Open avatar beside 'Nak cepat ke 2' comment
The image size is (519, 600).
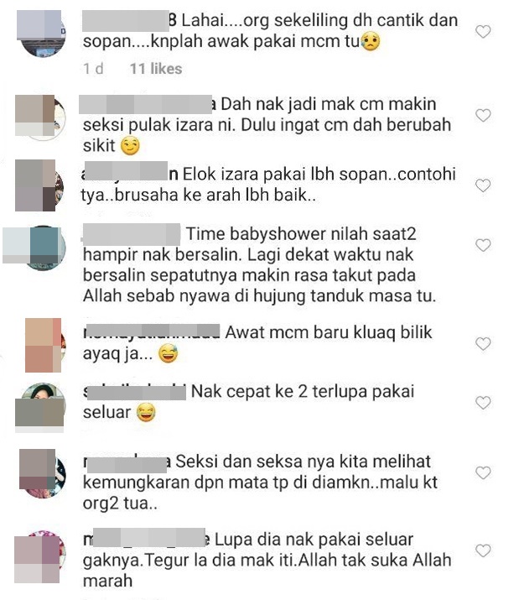tap(41, 407)
